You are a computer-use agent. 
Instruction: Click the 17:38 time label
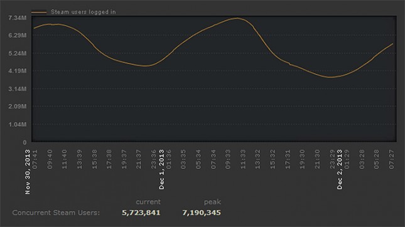pos(109,159)
